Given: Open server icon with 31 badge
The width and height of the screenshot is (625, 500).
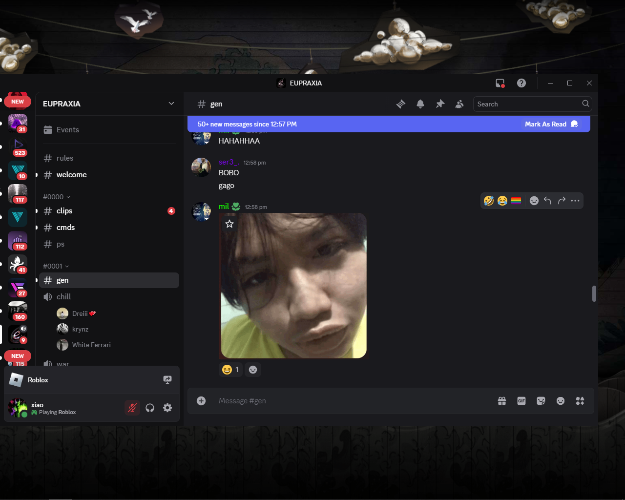Looking at the screenshot, I should pos(18,124).
